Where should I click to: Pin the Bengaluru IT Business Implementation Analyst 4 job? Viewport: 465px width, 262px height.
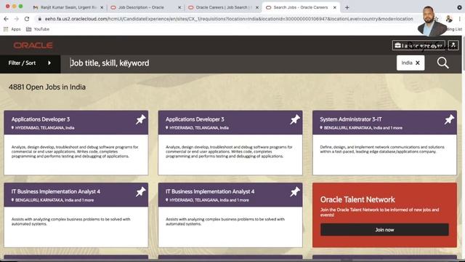pos(140,192)
